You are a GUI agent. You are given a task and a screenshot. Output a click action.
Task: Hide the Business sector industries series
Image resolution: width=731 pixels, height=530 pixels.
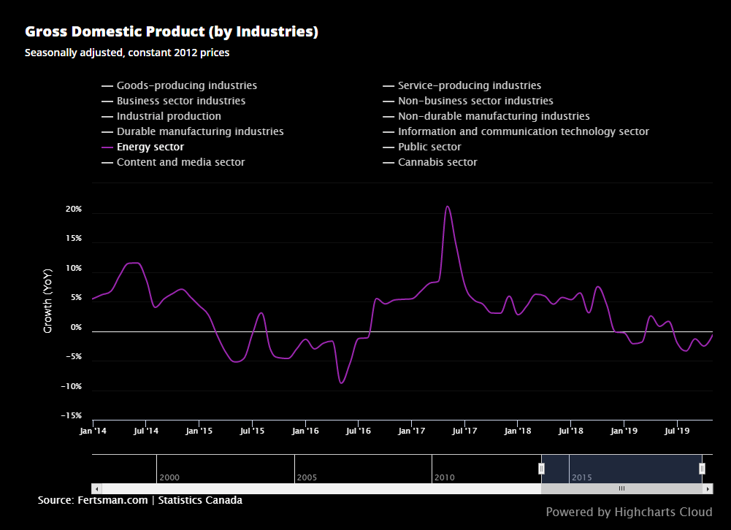click(180, 101)
